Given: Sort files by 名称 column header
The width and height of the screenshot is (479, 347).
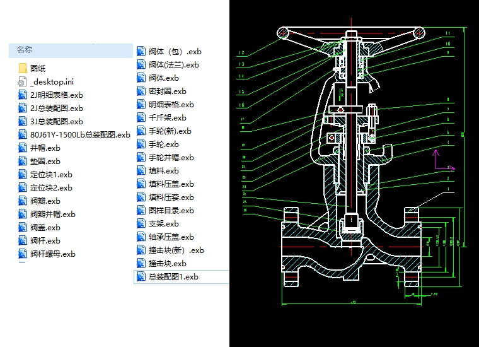Looking at the screenshot, I should coord(25,49).
